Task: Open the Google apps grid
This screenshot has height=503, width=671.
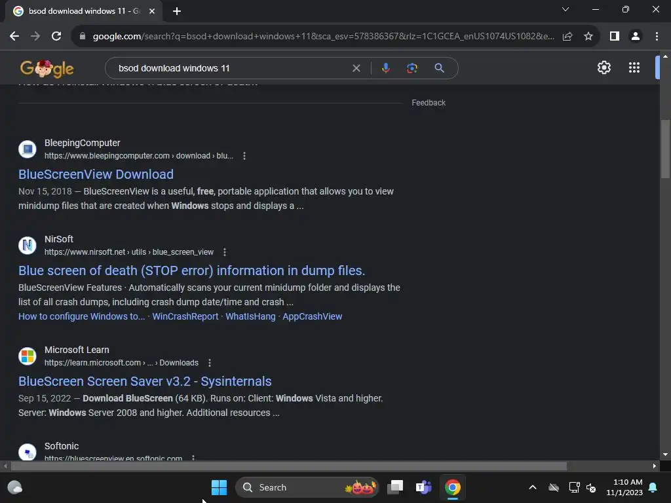Action: point(634,67)
